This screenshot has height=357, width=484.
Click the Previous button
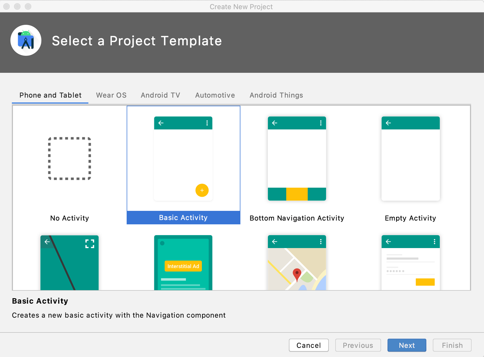tap(358, 345)
